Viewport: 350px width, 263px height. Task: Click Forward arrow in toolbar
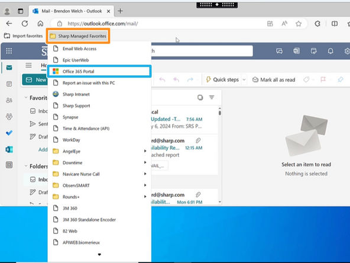click(190, 79)
